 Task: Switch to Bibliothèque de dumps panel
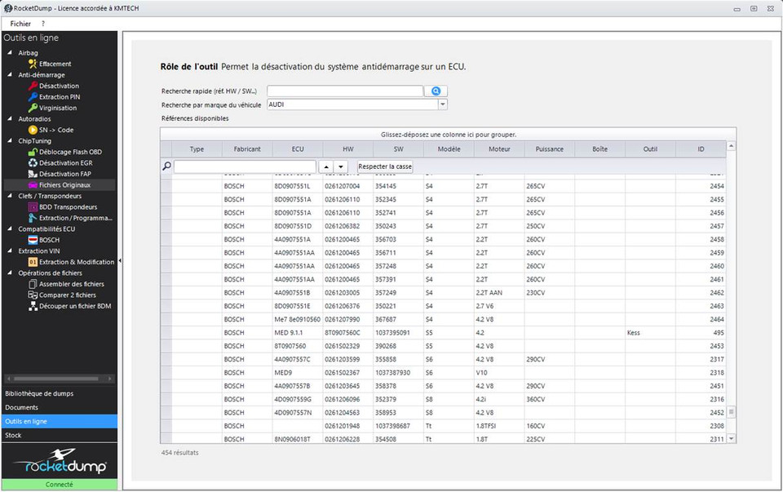39,393
